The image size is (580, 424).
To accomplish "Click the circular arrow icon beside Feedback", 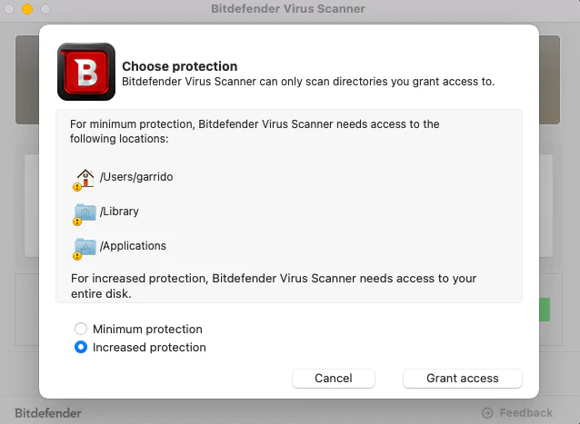I will tap(487, 413).
